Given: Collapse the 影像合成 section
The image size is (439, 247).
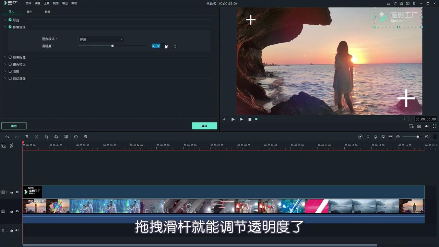Looking at the screenshot, I should pos(5,27).
